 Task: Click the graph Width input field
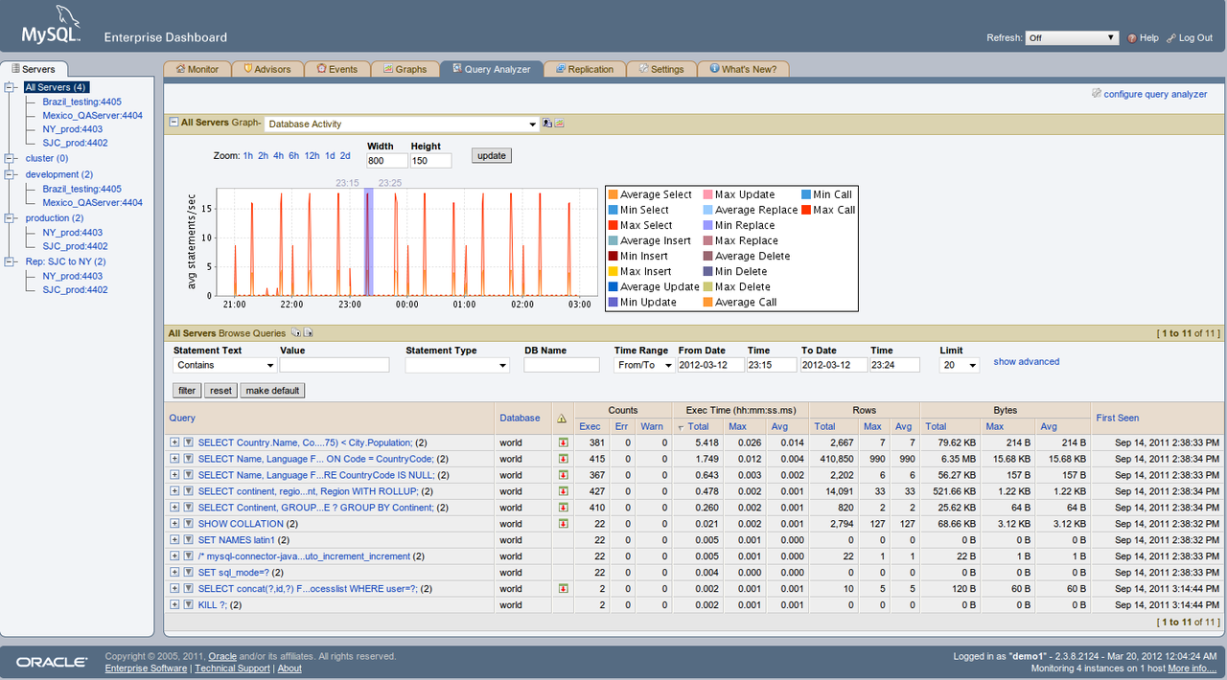[387, 160]
